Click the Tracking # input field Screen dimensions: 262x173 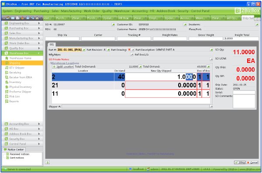pos(134,38)
